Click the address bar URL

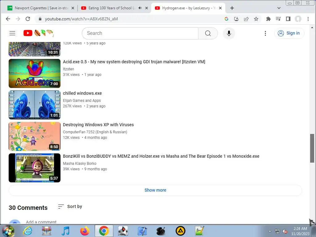click(x=81, y=19)
